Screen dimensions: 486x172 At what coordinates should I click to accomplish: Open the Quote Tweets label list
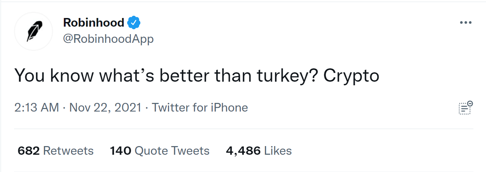172,151
